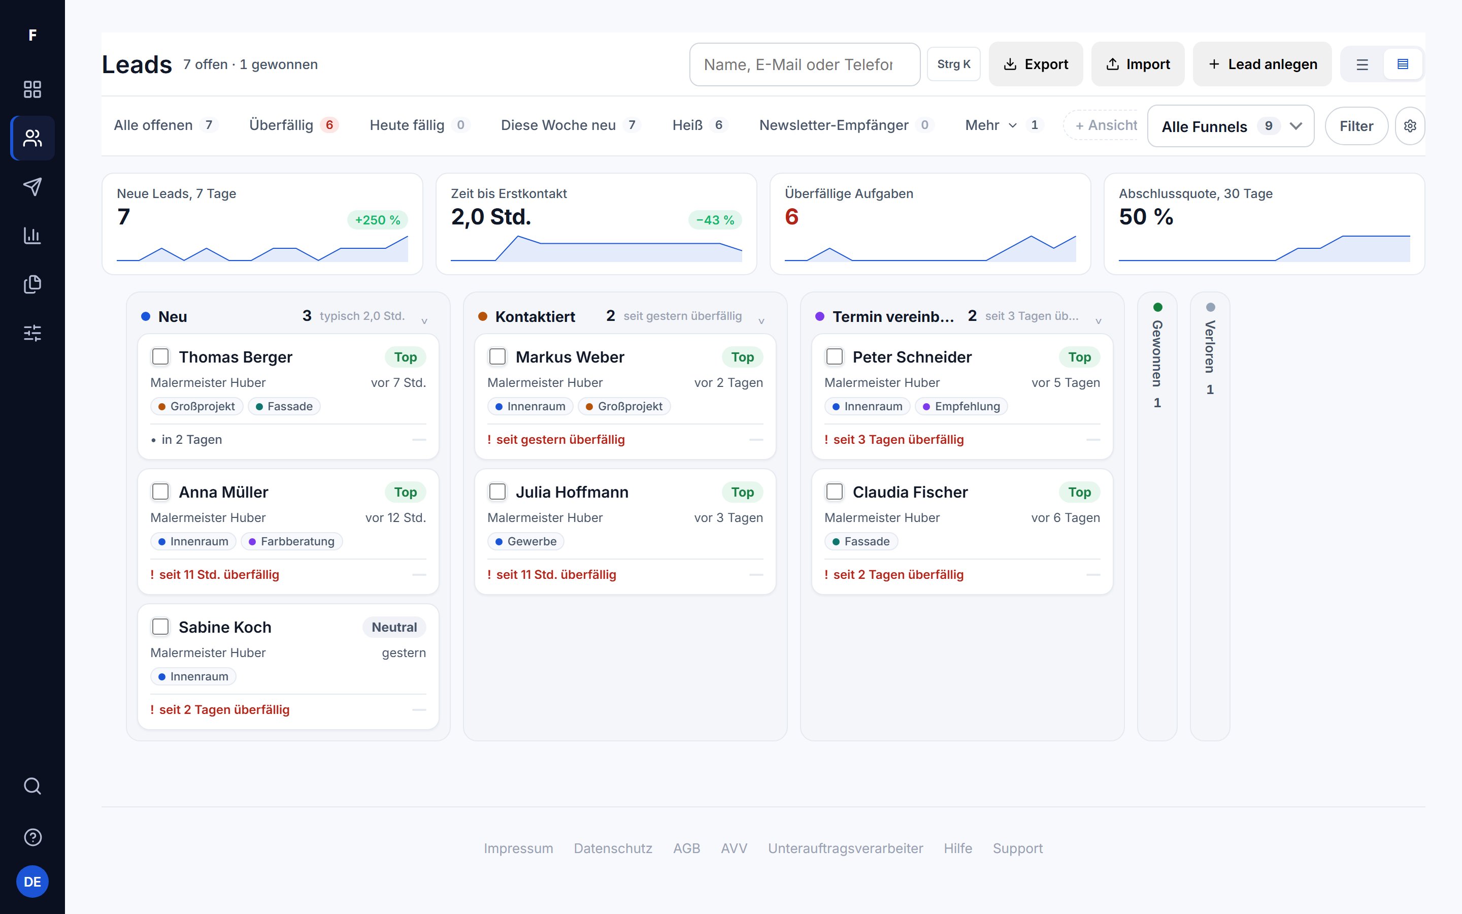Open the Unterauftragsverarbeiter footer link
The image size is (1462, 914).
(845, 848)
